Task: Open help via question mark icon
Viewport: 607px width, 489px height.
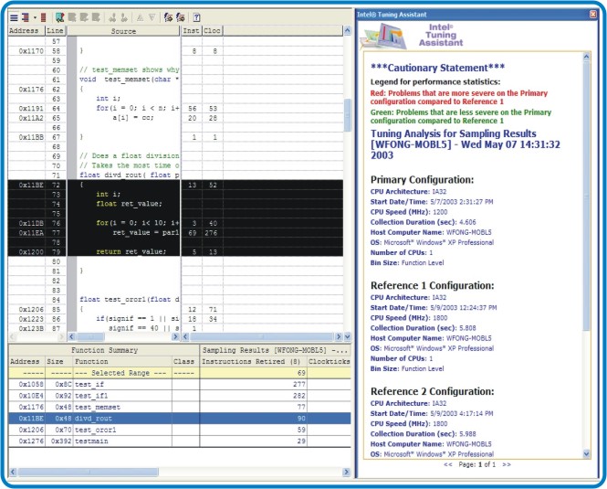Action: click(x=196, y=17)
